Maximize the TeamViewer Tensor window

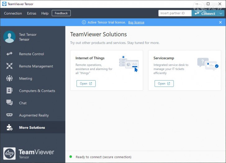[208, 4]
